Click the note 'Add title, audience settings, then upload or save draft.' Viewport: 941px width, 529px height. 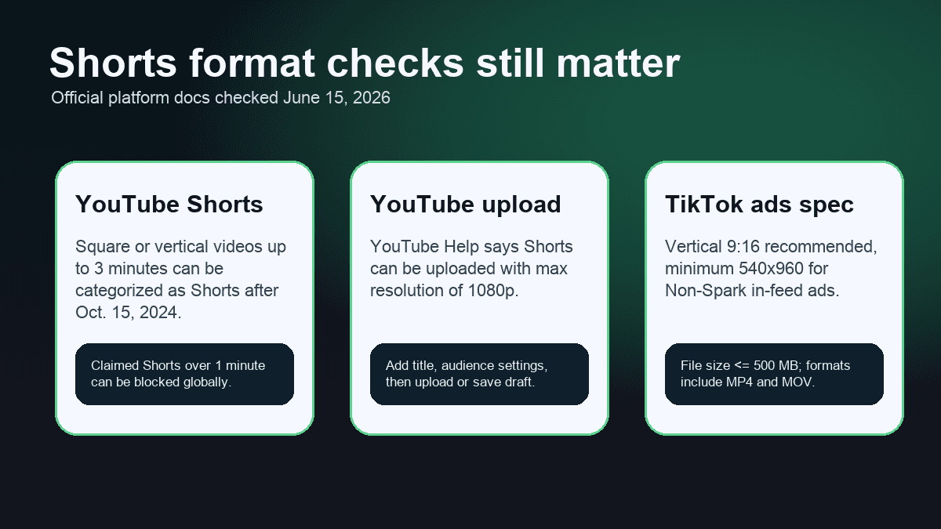(x=479, y=374)
